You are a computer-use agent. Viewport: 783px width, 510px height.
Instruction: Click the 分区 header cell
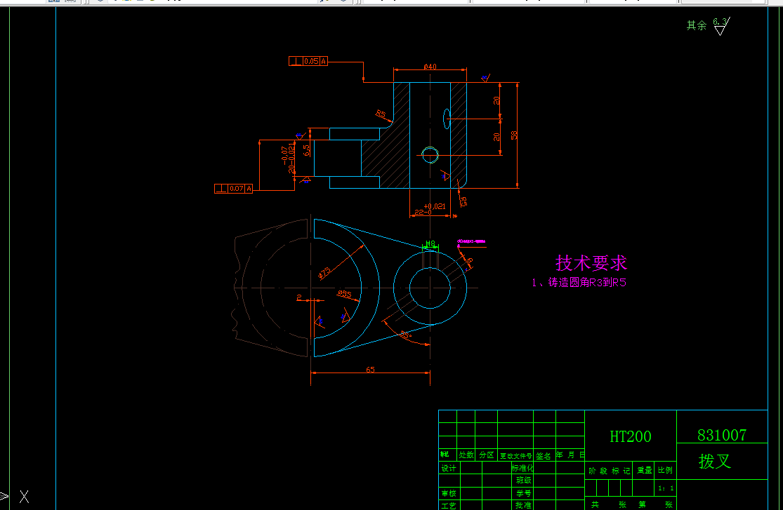click(x=486, y=455)
